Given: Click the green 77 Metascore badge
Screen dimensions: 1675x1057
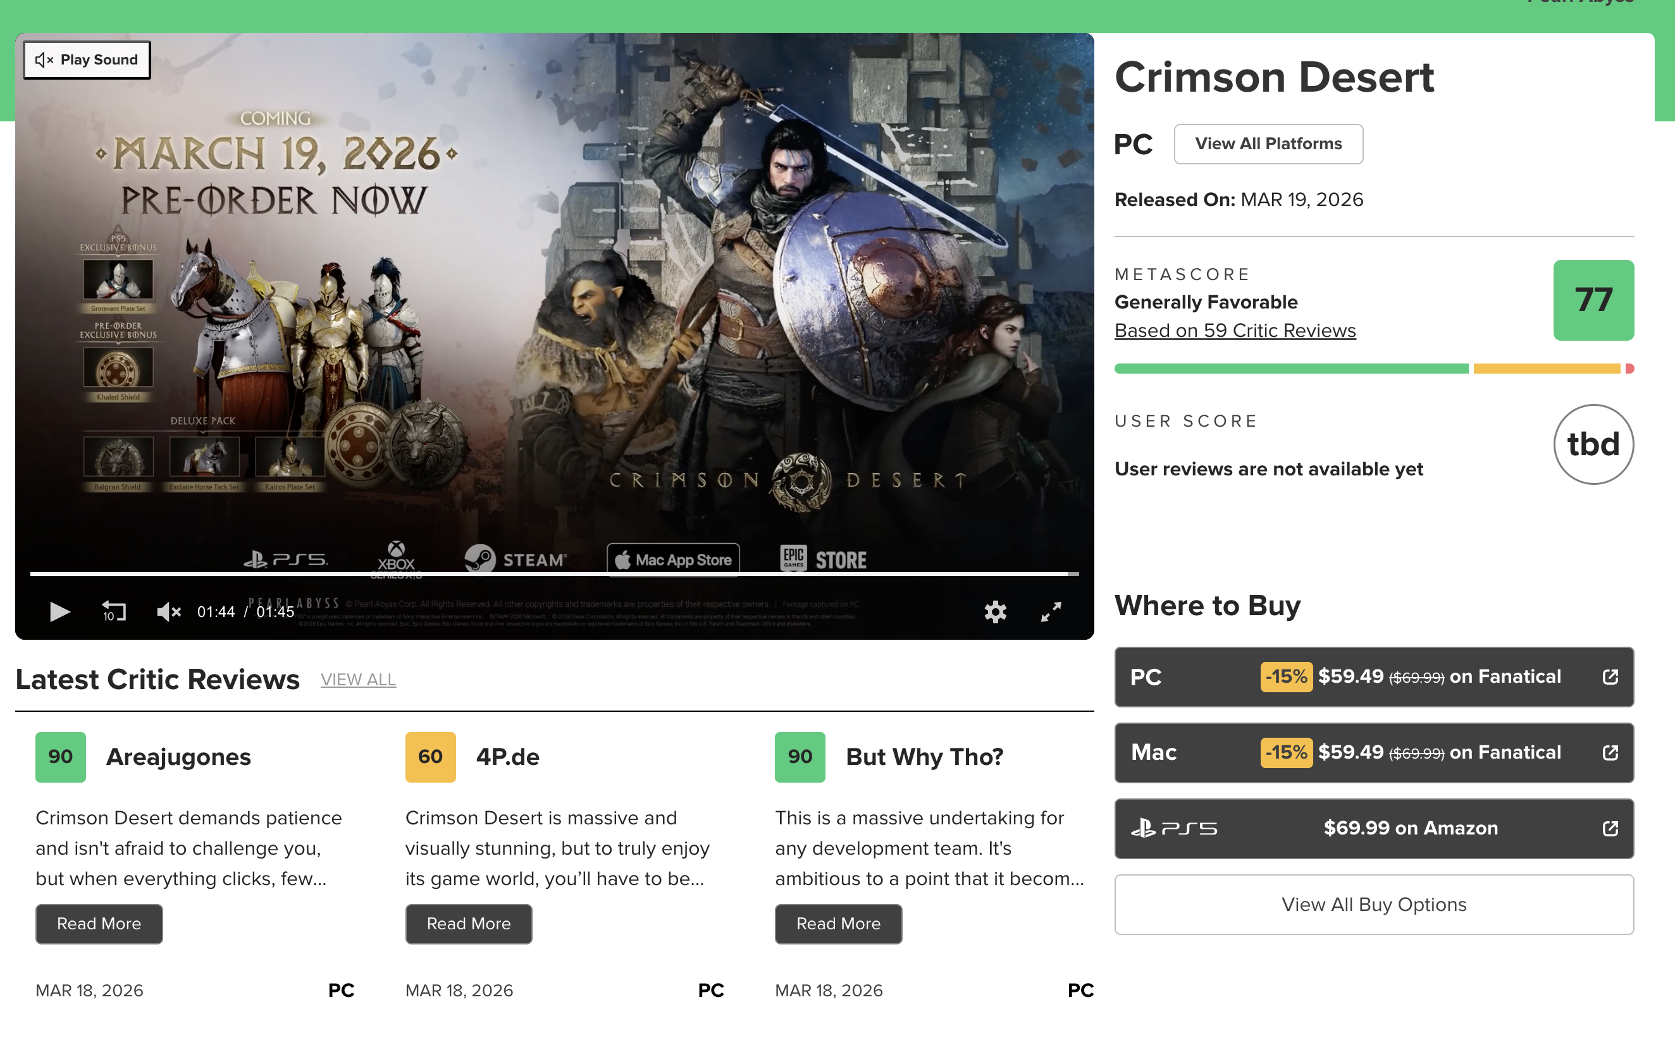Looking at the screenshot, I should point(1592,300).
